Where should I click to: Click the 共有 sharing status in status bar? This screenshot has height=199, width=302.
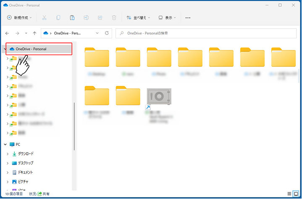pyautogui.click(x=44, y=194)
